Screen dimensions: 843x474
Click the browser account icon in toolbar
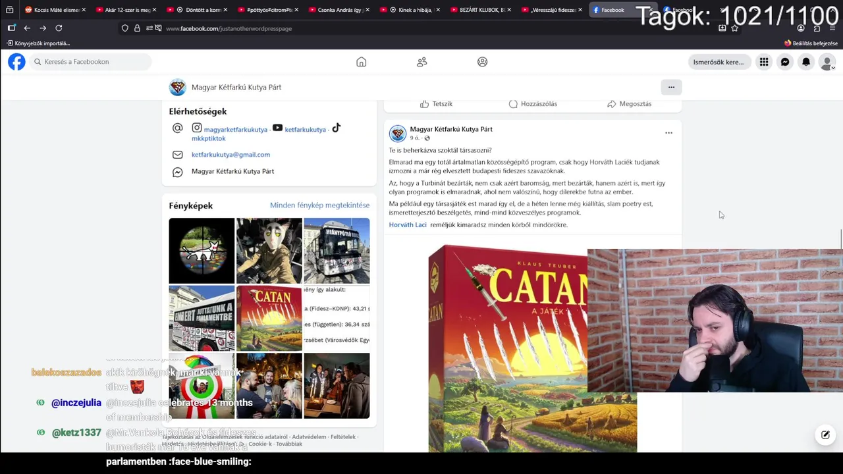tap(801, 28)
